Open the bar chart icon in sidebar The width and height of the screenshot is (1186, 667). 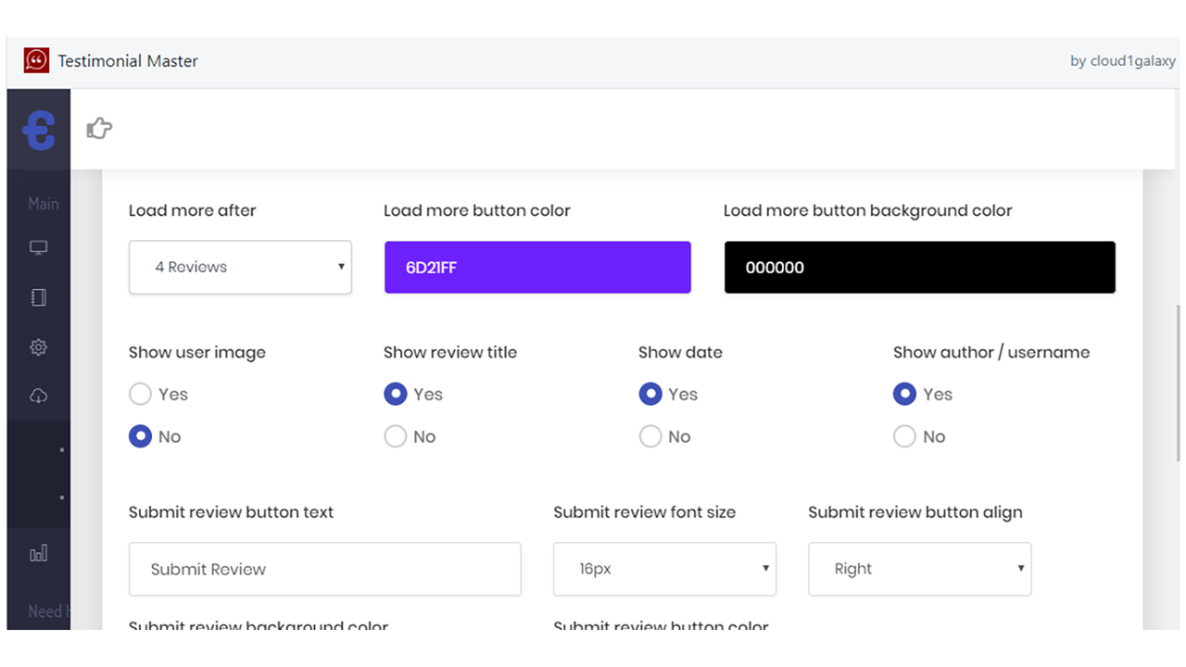[38, 554]
